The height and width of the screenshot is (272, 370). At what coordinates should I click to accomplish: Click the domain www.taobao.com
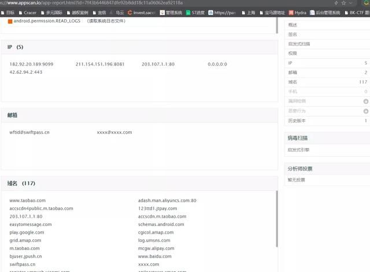(27, 201)
